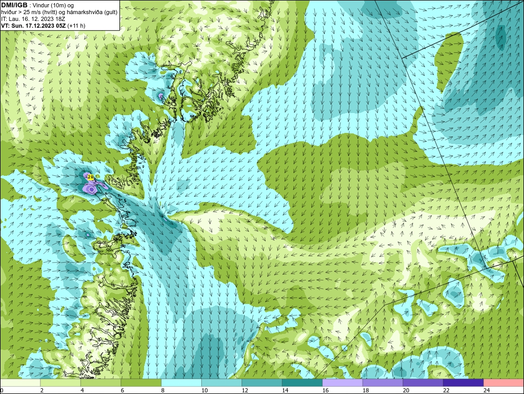Click the DMI/IGB title text
The image size is (524, 394).
15,5
